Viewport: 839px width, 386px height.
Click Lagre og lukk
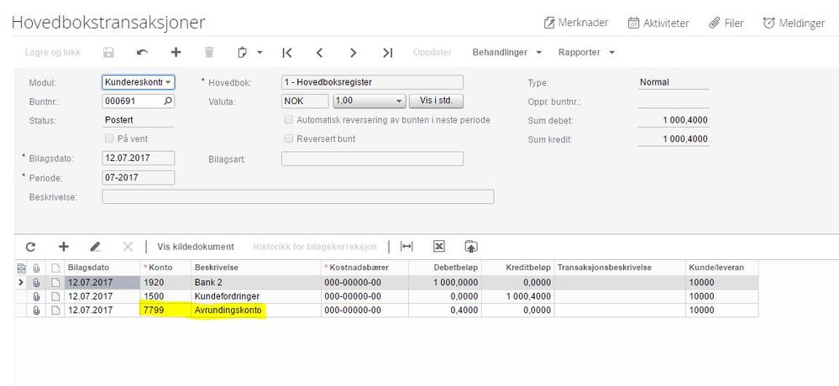tap(52, 52)
